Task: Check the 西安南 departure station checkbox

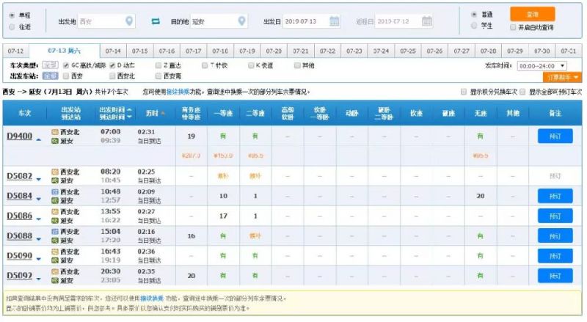Action: pos(158,76)
